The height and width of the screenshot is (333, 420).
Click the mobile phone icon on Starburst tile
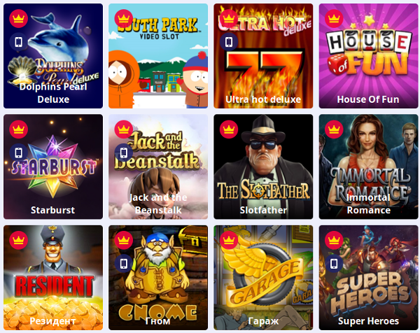click(x=18, y=153)
